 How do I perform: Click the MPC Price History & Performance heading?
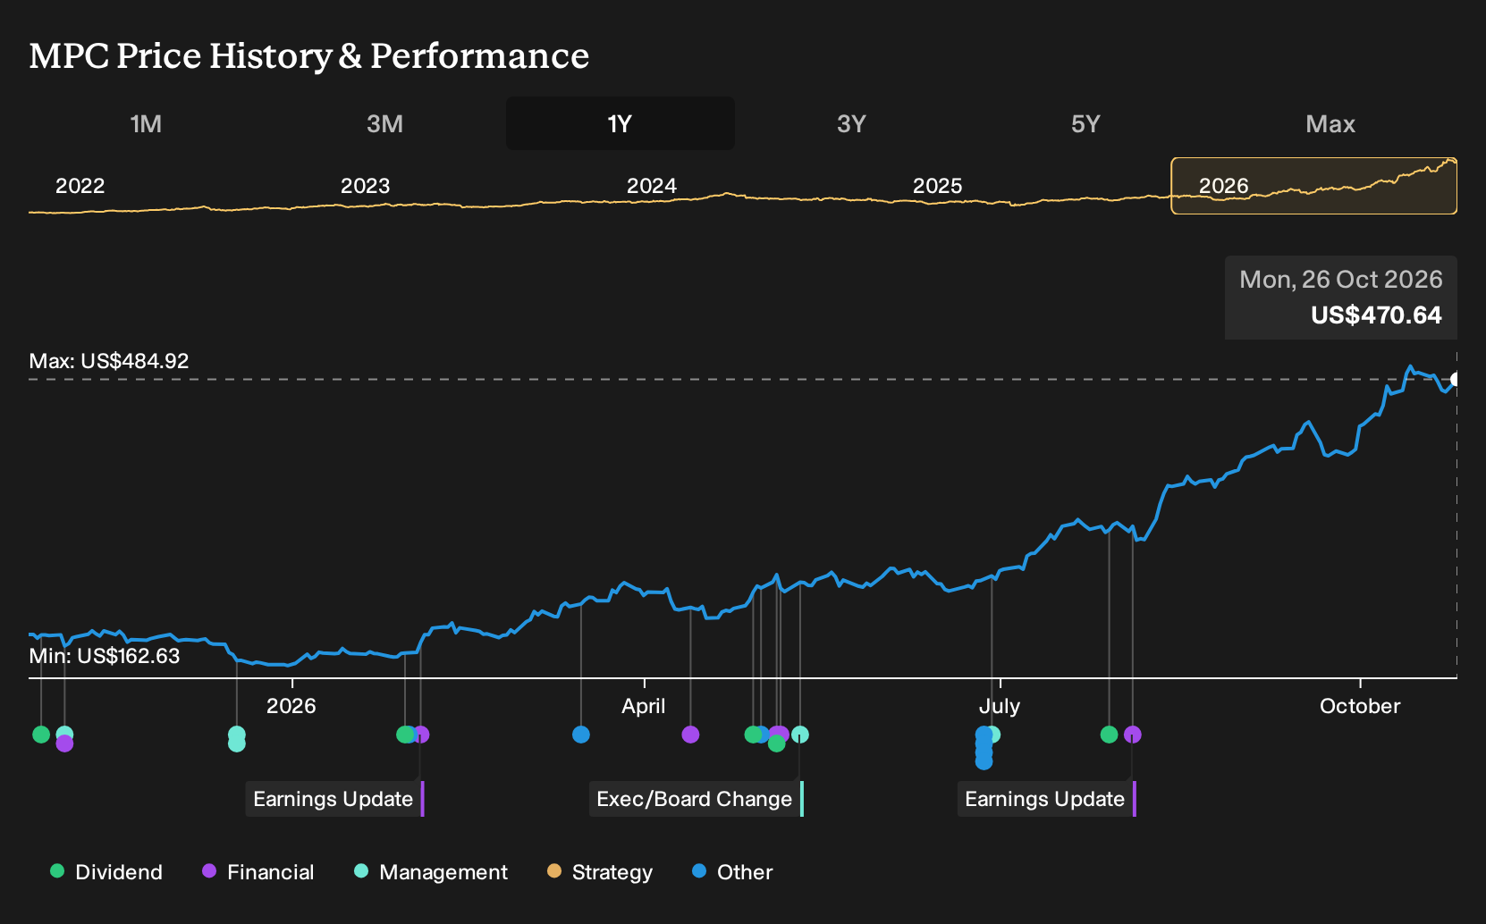[x=309, y=55]
